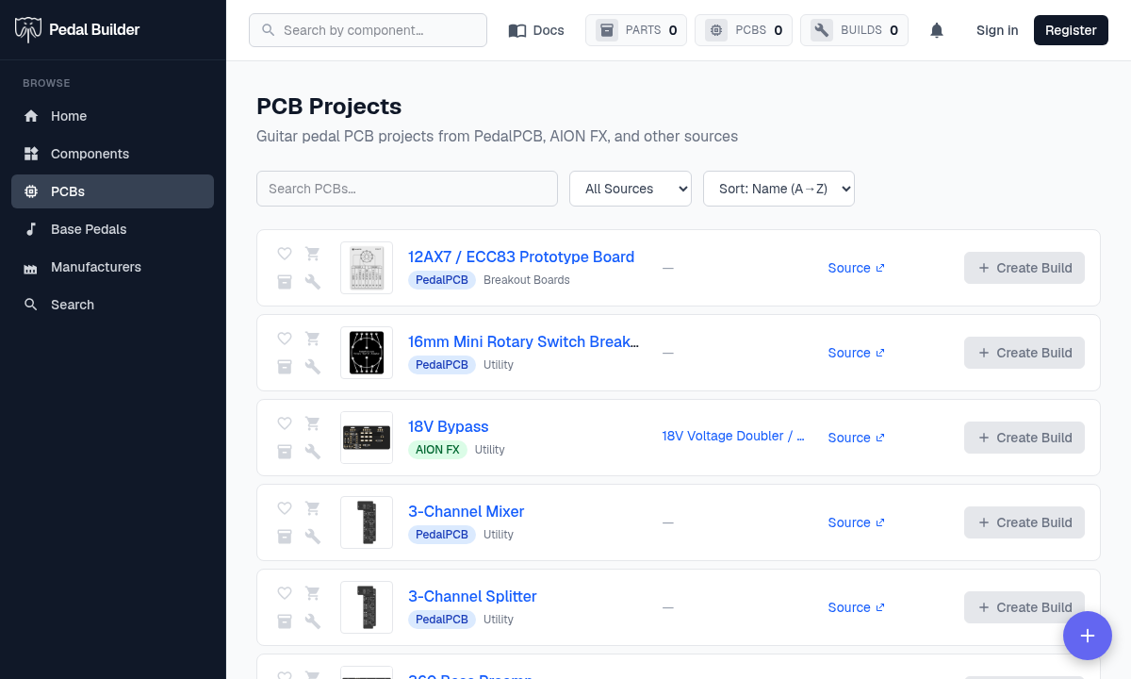Open the notifications bell
Screen dimensions: 1131x679
pos(937,30)
